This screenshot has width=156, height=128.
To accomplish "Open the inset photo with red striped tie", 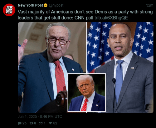I will pyautogui.click(x=87, y=93).
